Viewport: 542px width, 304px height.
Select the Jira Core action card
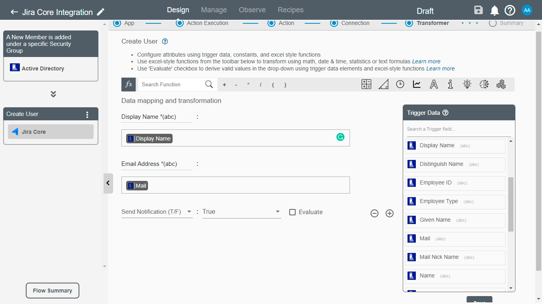pyautogui.click(x=51, y=132)
